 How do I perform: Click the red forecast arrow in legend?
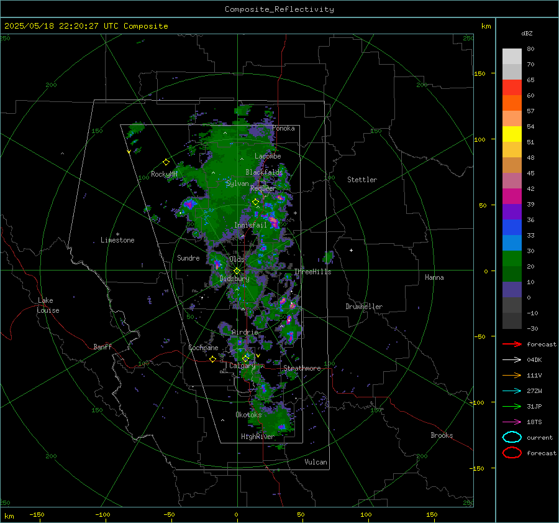[512, 344]
